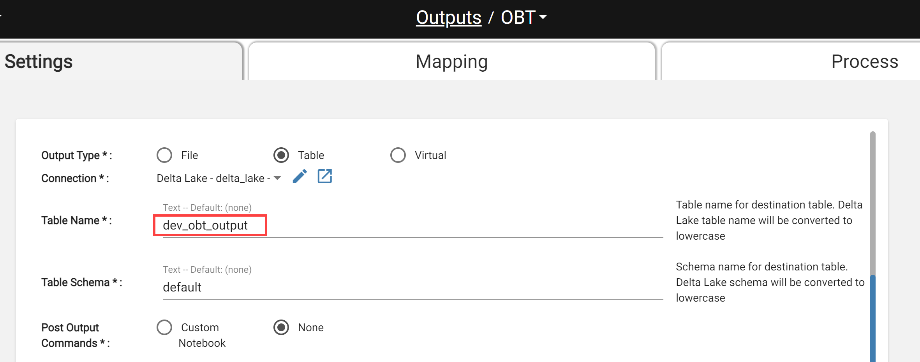Click the OBT title in the header

(518, 18)
